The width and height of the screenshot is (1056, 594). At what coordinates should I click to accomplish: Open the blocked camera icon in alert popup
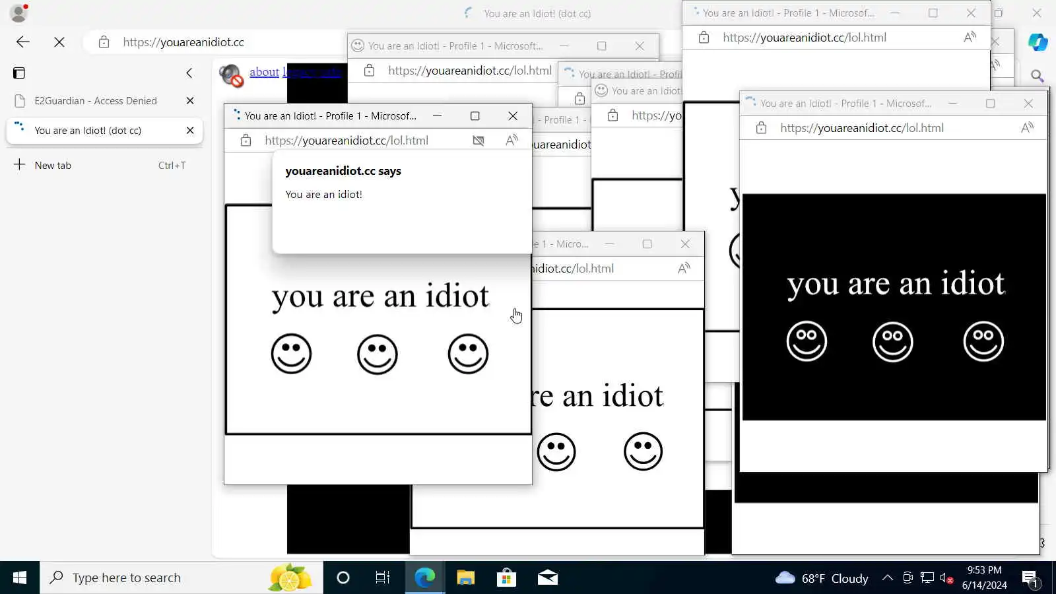(478, 140)
